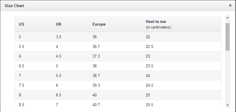236x112 pixels.
Task: Click the 24.5 heel to toe value
Action: point(149,85)
